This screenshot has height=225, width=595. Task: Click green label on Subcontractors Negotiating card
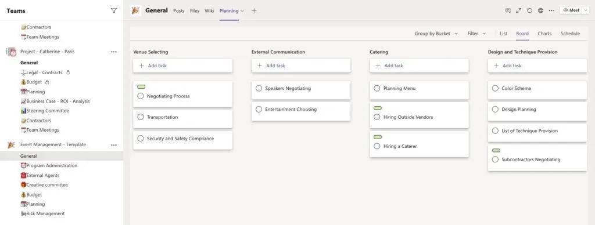[x=496, y=150]
